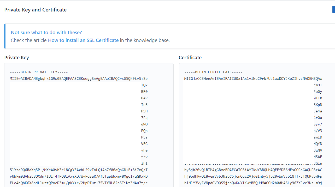Image resolution: width=335 pixels, height=187 pixels.
Task: Click the certificate line starting with by5jb20vQ1BTMAgG
Action: point(253,170)
